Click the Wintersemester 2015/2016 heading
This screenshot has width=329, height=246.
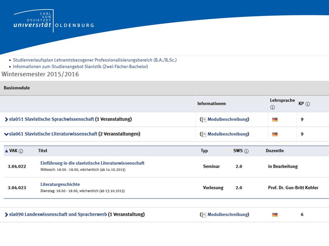tap(40, 74)
